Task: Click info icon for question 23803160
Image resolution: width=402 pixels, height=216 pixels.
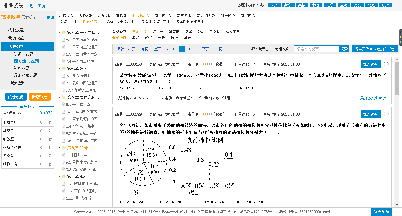Action: tap(386, 64)
